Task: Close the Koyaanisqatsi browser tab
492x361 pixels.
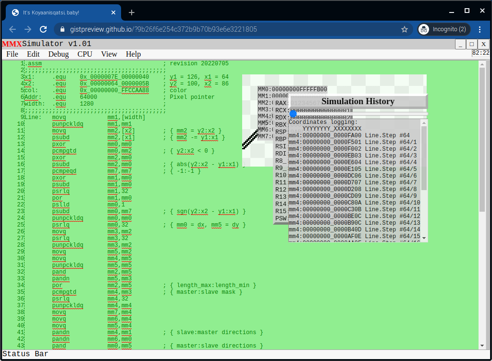Action: (112, 12)
